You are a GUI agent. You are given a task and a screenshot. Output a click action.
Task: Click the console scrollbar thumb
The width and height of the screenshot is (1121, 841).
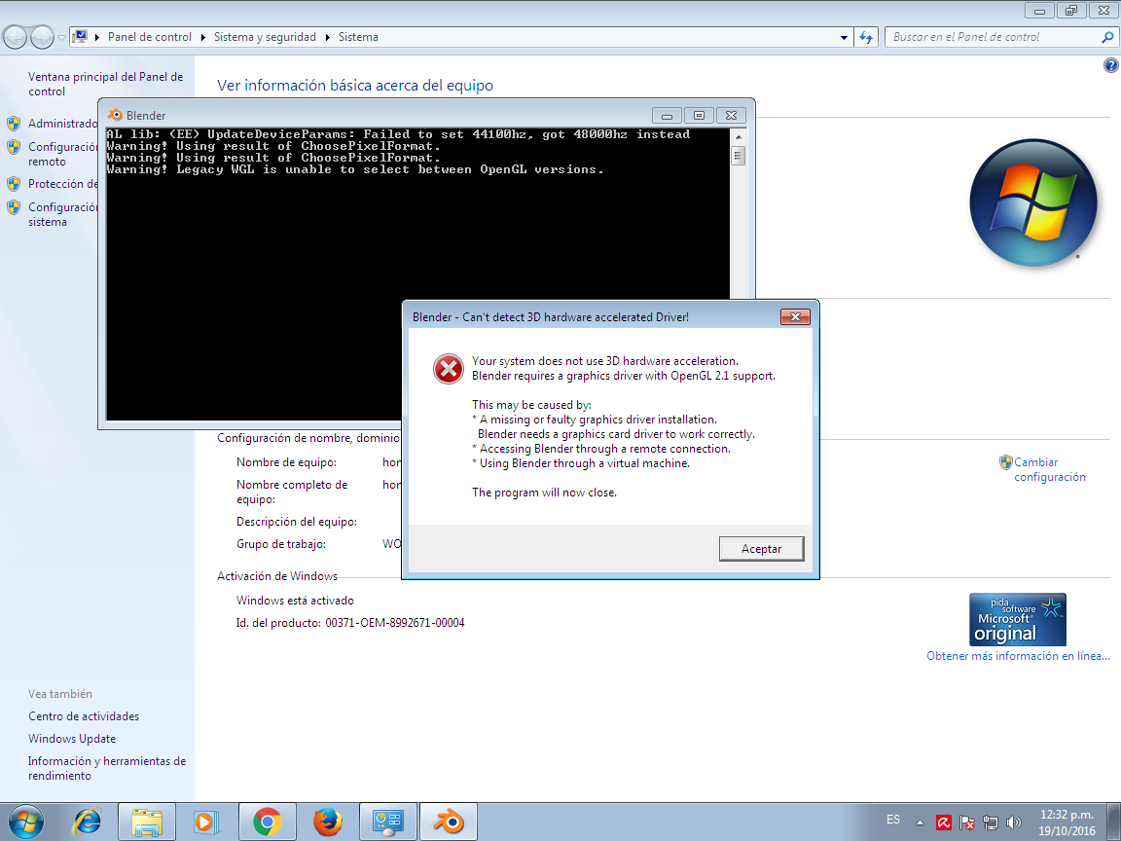739,155
